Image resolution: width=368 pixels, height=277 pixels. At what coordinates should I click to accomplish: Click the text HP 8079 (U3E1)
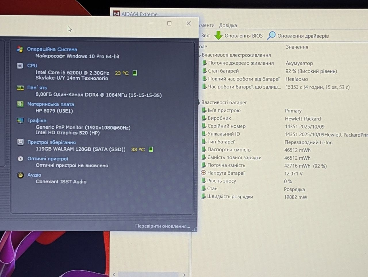[54, 111]
